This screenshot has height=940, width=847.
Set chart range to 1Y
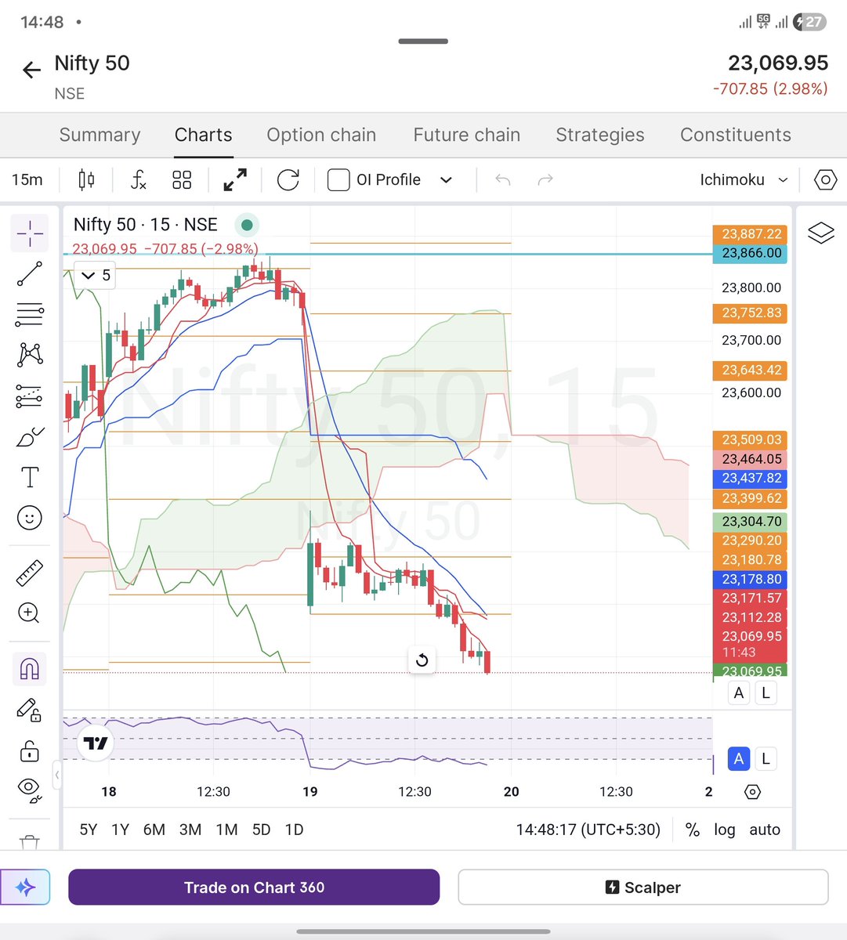[x=120, y=830]
